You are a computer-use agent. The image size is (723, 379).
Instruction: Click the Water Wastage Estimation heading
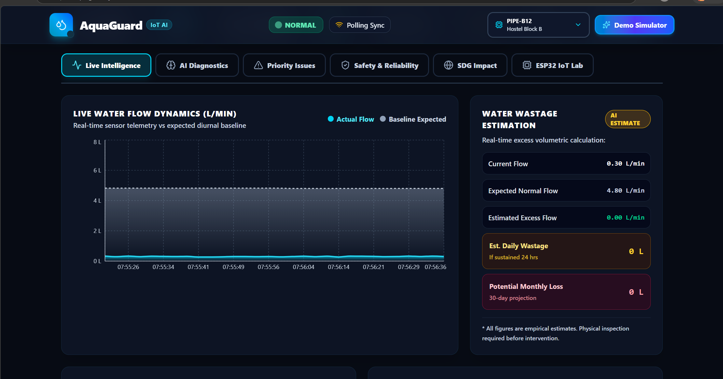pos(520,119)
